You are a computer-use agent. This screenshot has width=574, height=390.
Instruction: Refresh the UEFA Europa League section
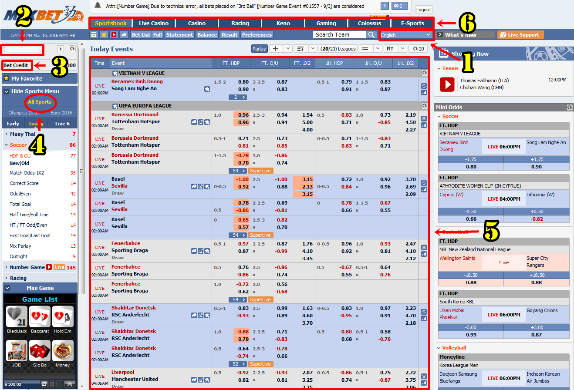[x=425, y=106]
